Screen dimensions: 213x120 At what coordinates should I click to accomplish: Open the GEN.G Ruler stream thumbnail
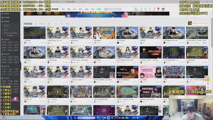coord(150,53)
